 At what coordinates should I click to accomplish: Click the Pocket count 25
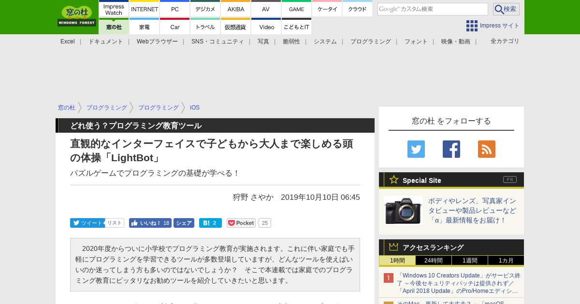(x=265, y=223)
